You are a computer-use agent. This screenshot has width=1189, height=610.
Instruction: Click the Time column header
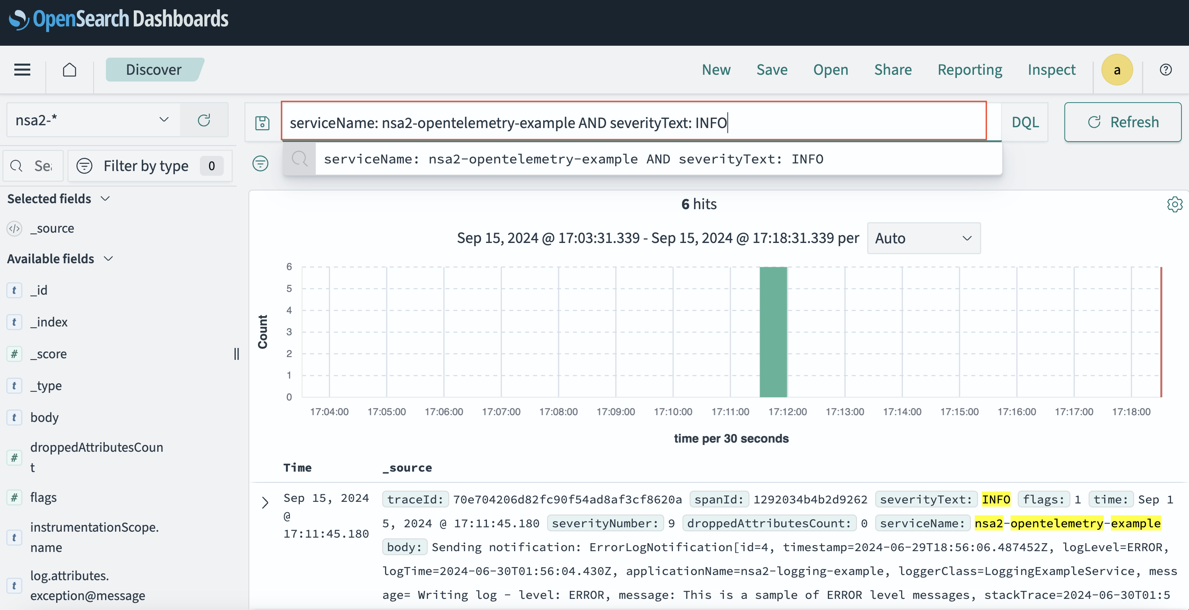[x=298, y=468]
